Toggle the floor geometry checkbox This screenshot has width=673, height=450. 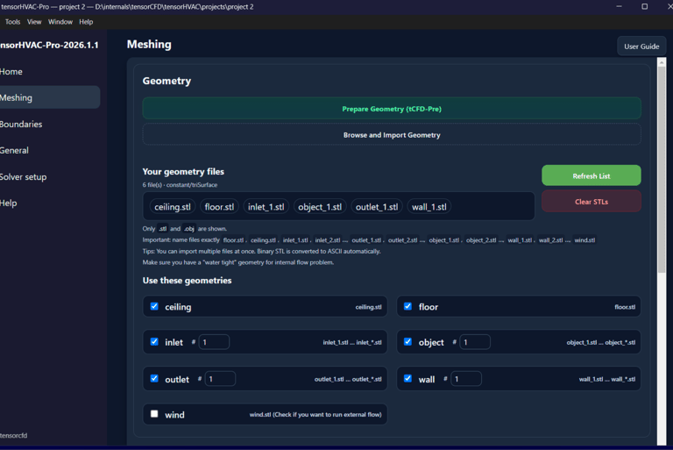(x=407, y=306)
